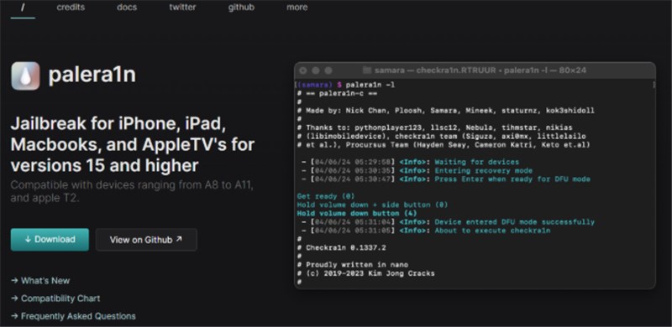The image size is (672, 327).
Task: Click "2019-2023 Kim Jong Cracks" line
Action: tap(365, 273)
